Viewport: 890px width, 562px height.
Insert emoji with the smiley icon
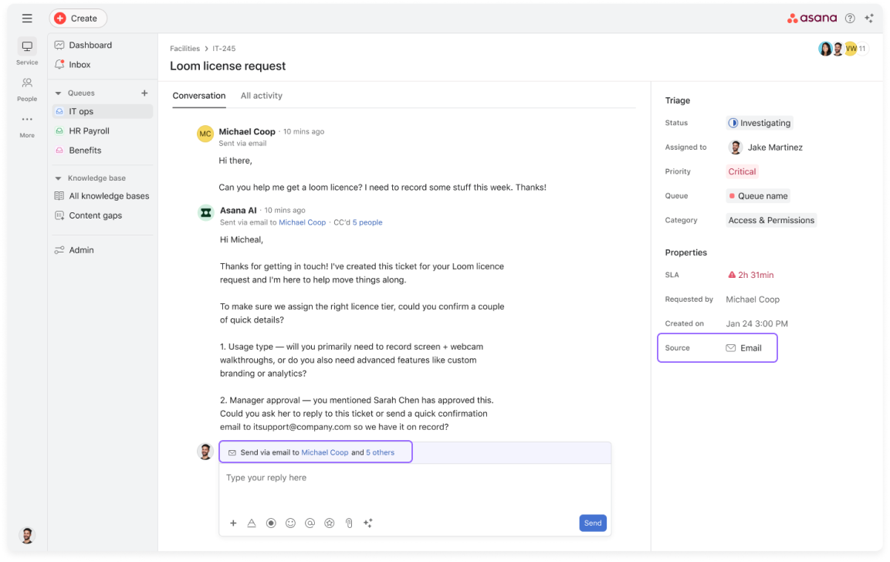[x=290, y=523]
